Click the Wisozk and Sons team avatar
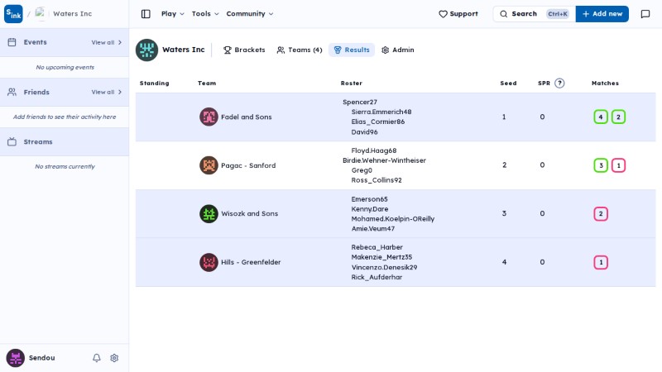Viewport: 662px width, 372px height. (x=209, y=214)
